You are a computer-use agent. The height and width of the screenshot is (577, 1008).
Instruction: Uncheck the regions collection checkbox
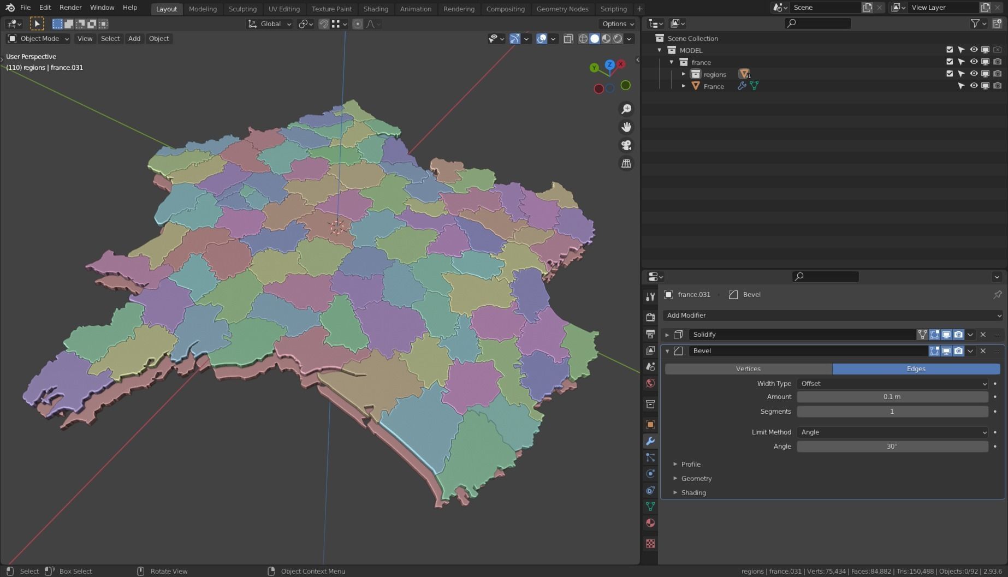tap(950, 74)
